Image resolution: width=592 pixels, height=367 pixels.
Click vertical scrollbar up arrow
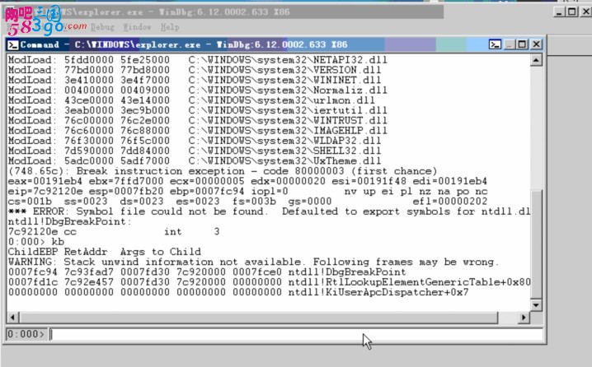pos(536,60)
